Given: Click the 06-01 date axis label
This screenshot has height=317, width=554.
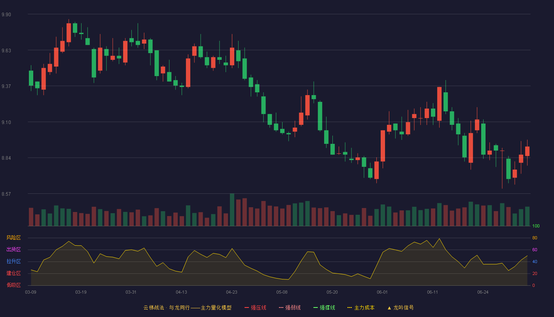Looking at the screenshot, I should point(383,292).
